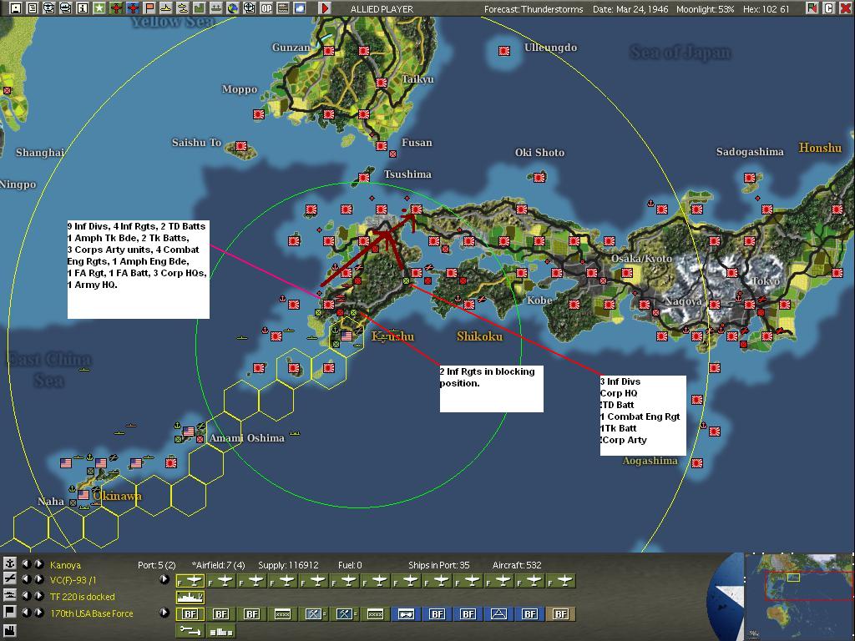
Task: Click the minimap overview at bottom right
Action: click(799, 596)
